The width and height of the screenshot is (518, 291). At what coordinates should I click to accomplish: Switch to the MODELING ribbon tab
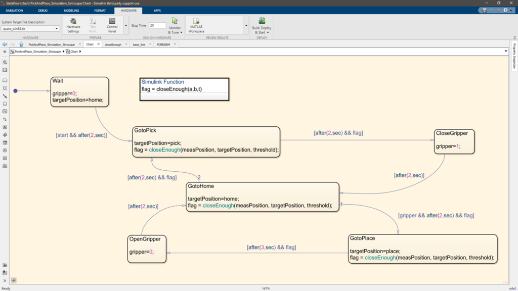tap(71, 10)
